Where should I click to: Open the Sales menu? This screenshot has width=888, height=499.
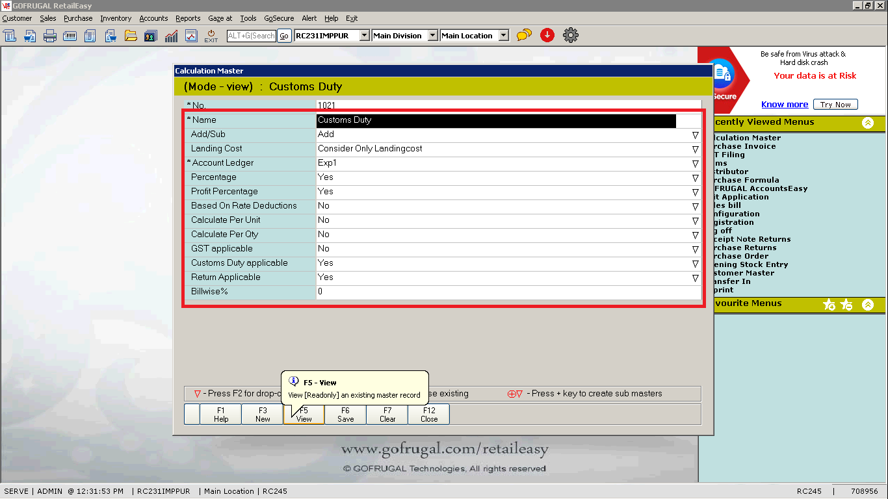tap(48, 18)
